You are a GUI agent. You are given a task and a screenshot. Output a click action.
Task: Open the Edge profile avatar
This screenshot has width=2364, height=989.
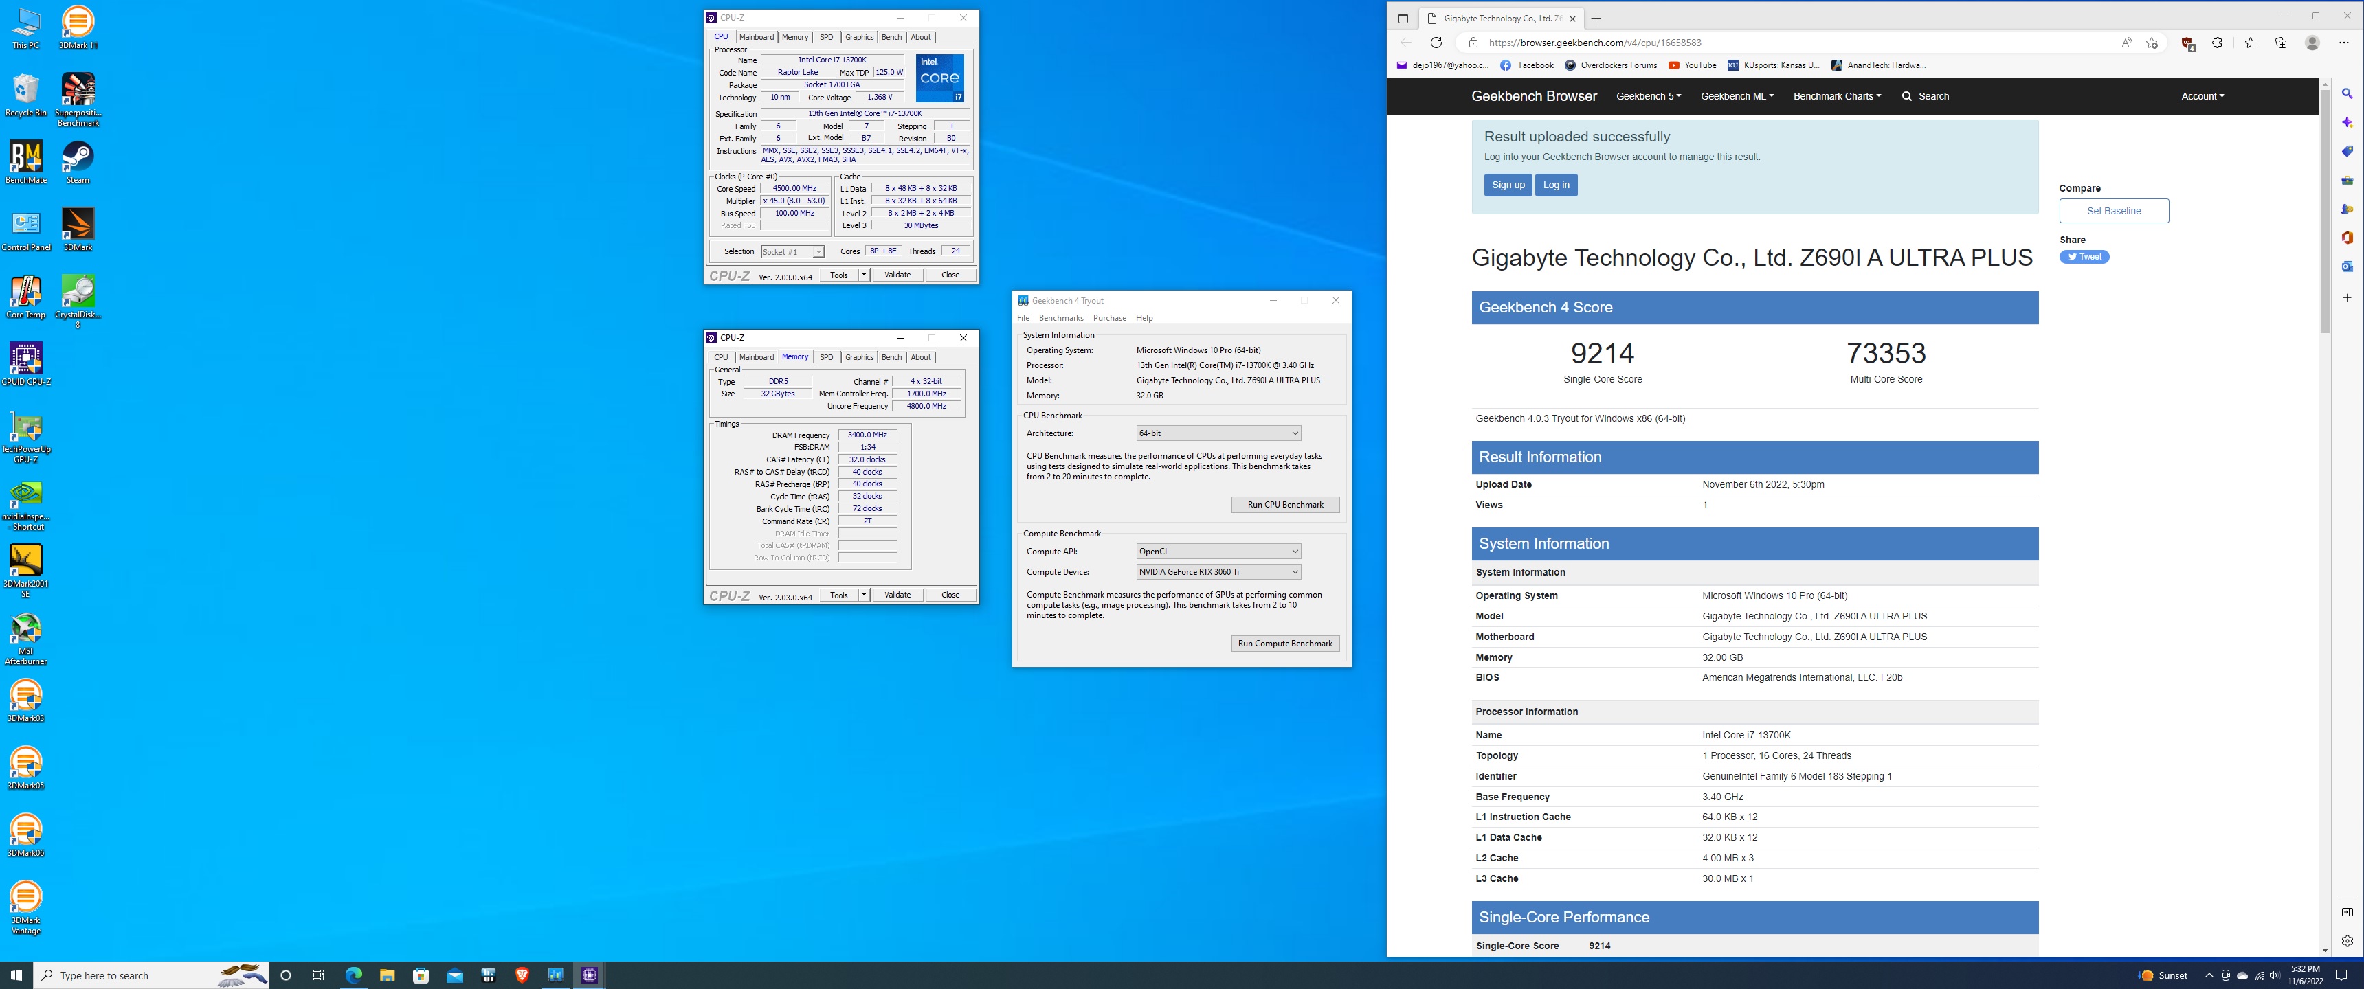pyautogui.click(x=2312, y=42)
